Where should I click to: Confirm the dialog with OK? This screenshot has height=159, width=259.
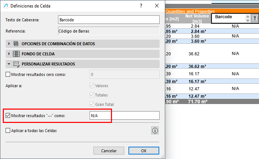[144, 151]
